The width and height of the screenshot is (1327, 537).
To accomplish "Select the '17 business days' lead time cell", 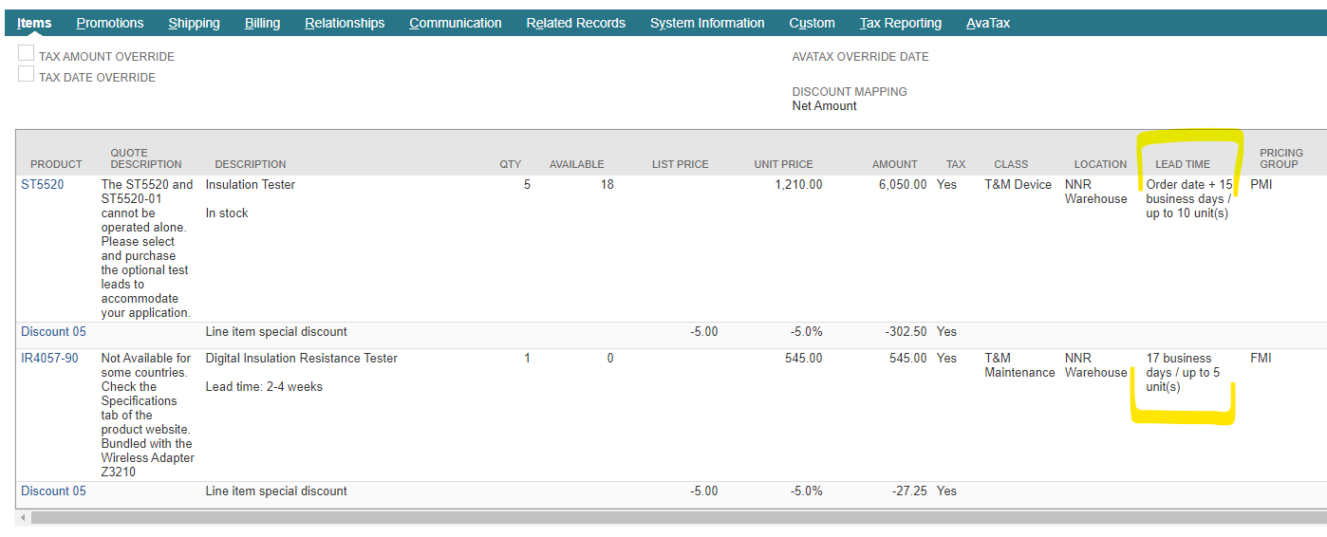I will pyautogui.click(x=1184, y=373).
